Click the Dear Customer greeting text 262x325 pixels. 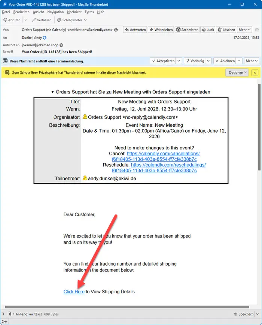pyautogui.click(x=79, y=214)
